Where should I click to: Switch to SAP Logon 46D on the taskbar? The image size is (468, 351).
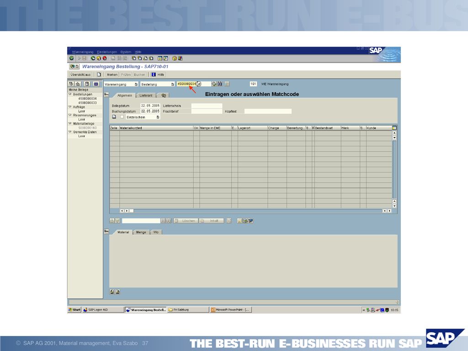click(x=103, y=309)
